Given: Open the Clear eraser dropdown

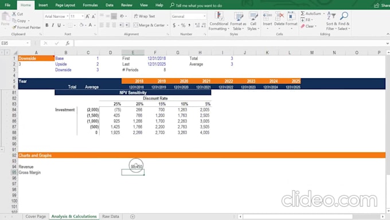Looking at the screenshot, I should (309, 26).
